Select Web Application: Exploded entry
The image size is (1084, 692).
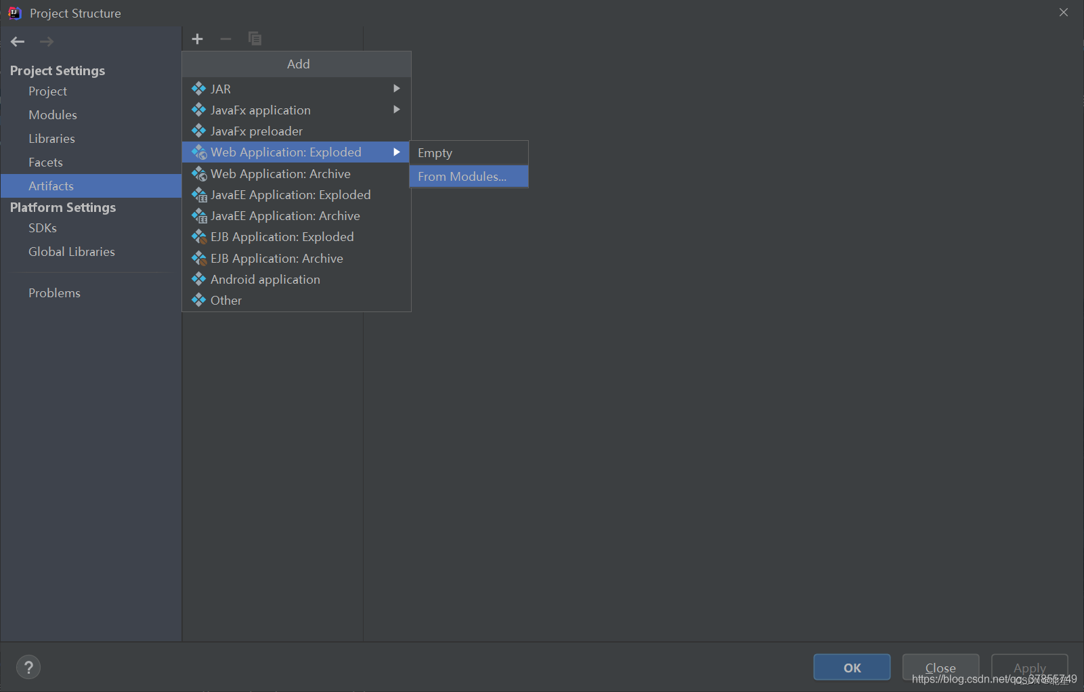coord(297,152)
